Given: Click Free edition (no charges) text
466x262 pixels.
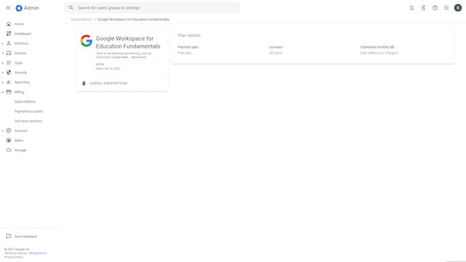Looking at the screenshot, I should pos(379,53).
